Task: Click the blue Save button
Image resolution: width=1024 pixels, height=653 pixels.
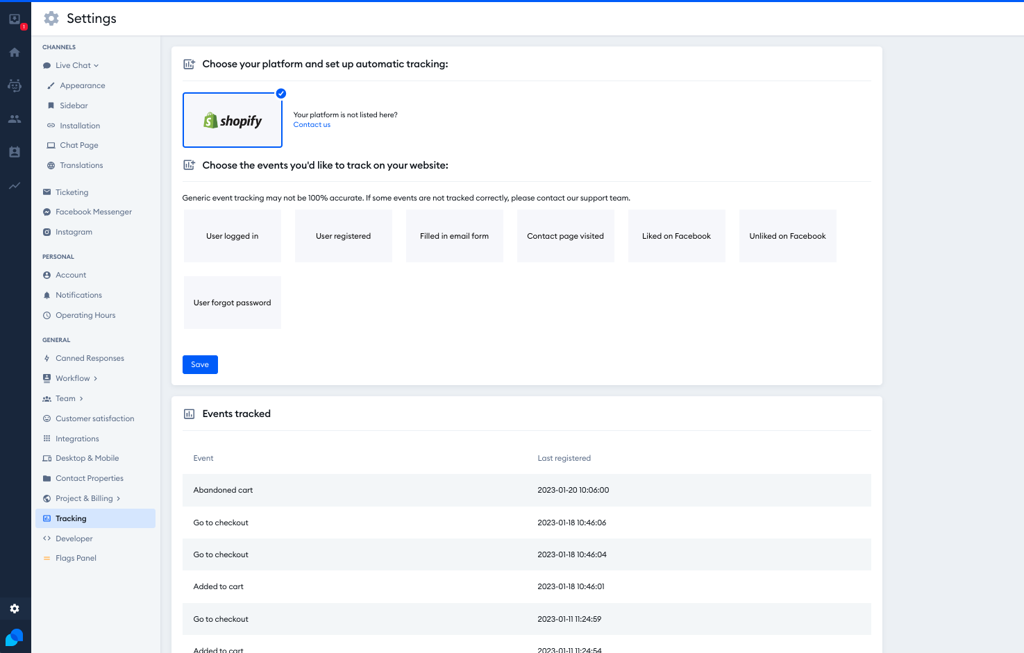Action: coord(200,364)
